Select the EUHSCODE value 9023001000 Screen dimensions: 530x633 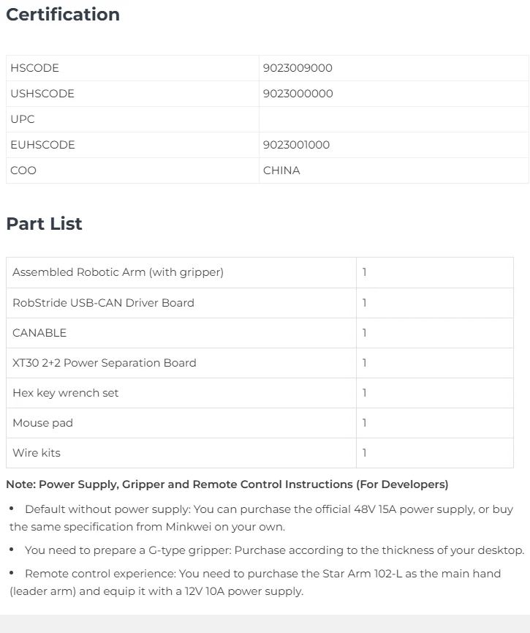[x=297, y=145]
